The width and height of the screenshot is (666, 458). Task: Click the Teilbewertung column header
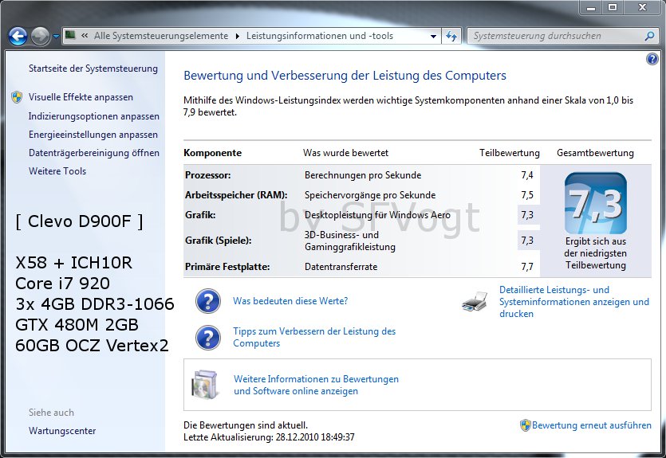510,153
